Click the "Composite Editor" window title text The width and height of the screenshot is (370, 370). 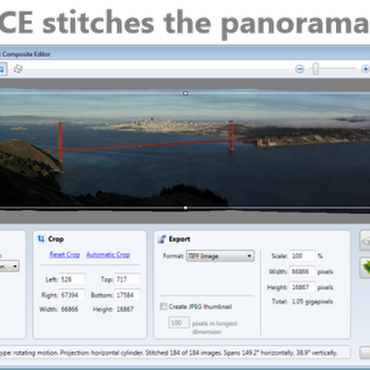[x=26, y=54]
